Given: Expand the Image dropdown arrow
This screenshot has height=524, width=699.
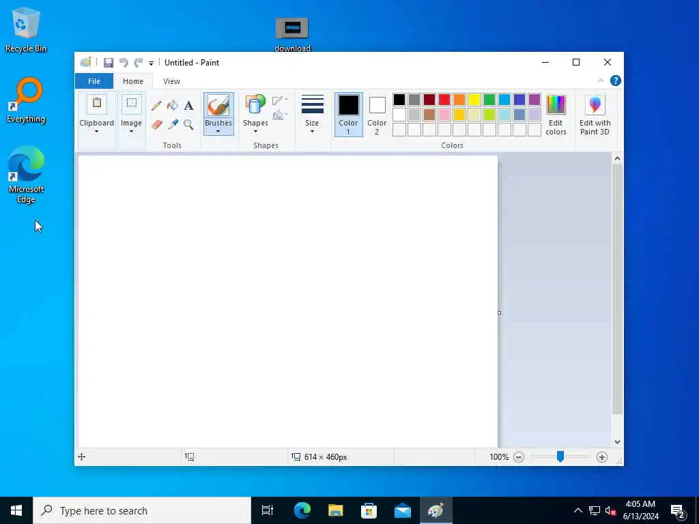Looking at the screenshot, I should (131, 132).
